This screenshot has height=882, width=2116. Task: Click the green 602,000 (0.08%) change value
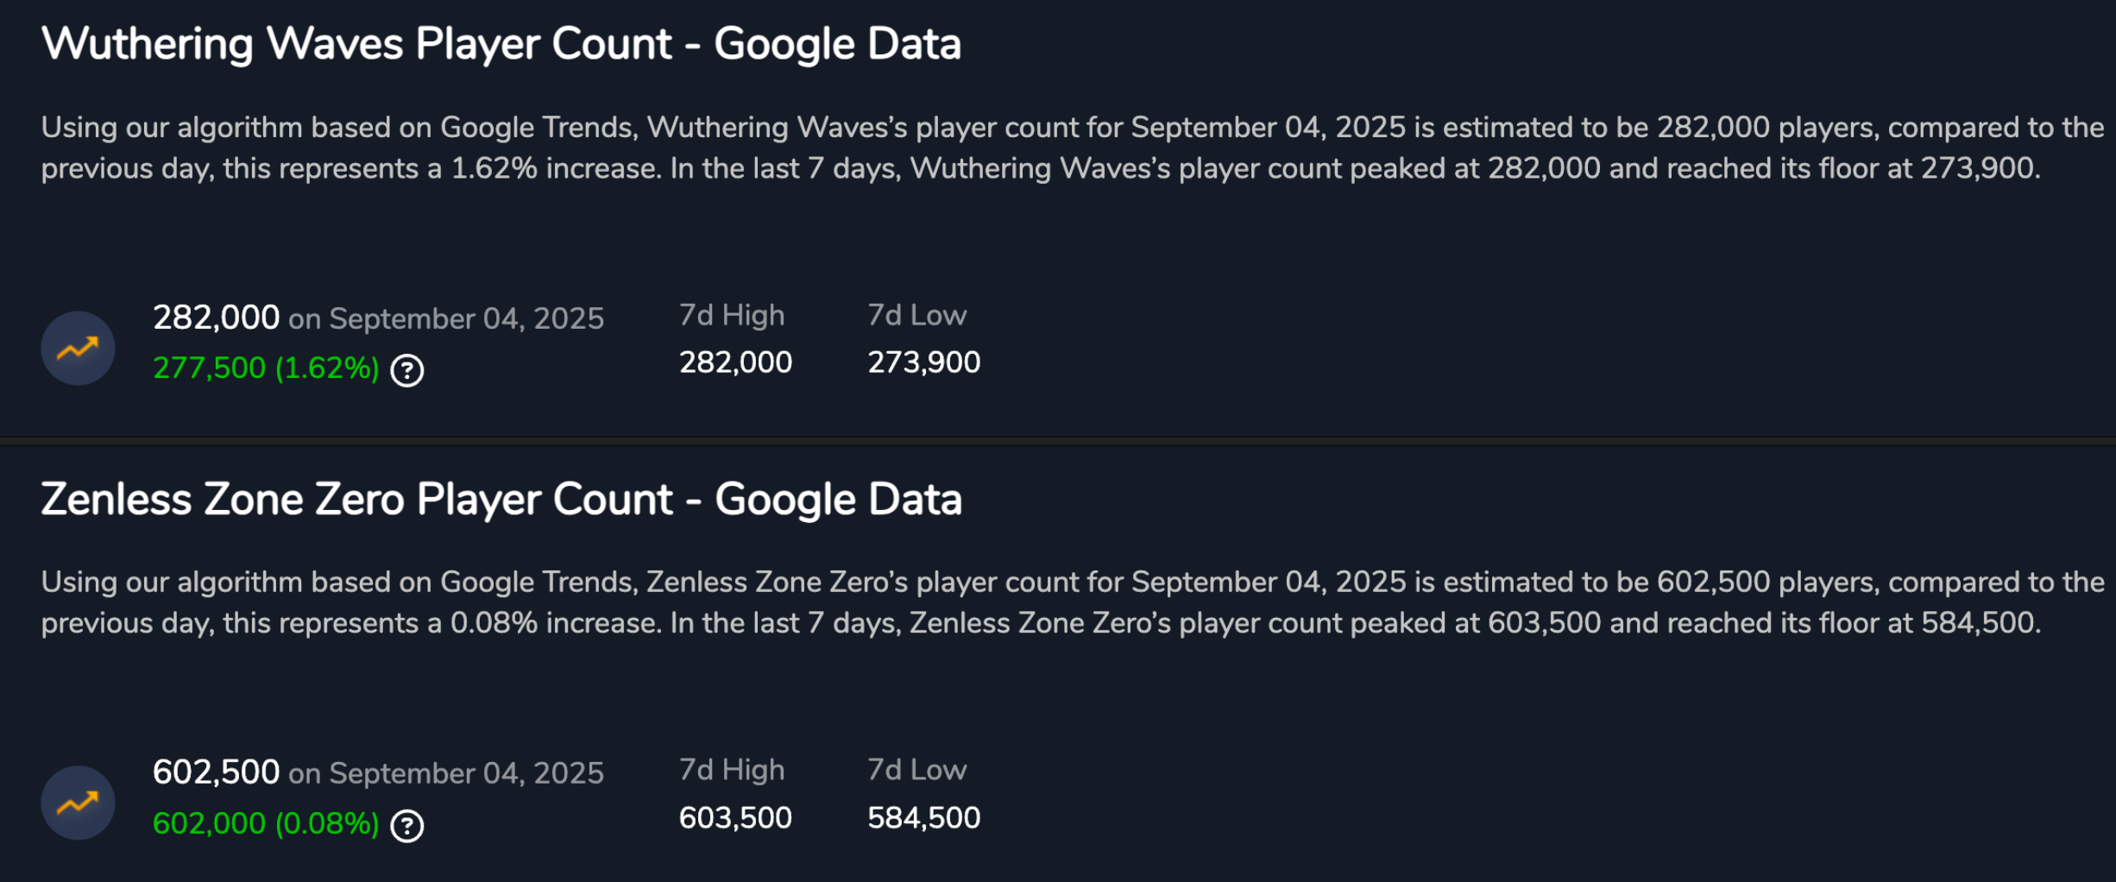(266, 824)
